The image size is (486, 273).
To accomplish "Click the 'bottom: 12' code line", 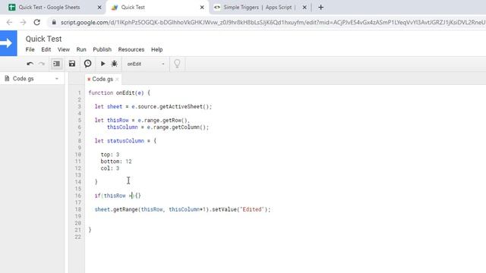I will pyautogui.click(x=116, y=162).
